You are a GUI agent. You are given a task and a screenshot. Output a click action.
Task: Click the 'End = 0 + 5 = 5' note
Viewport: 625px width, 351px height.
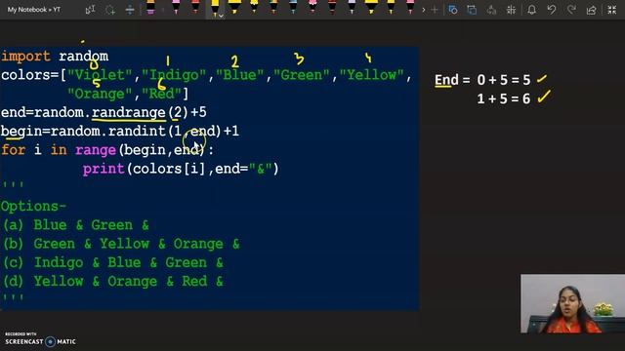[482, 80]
